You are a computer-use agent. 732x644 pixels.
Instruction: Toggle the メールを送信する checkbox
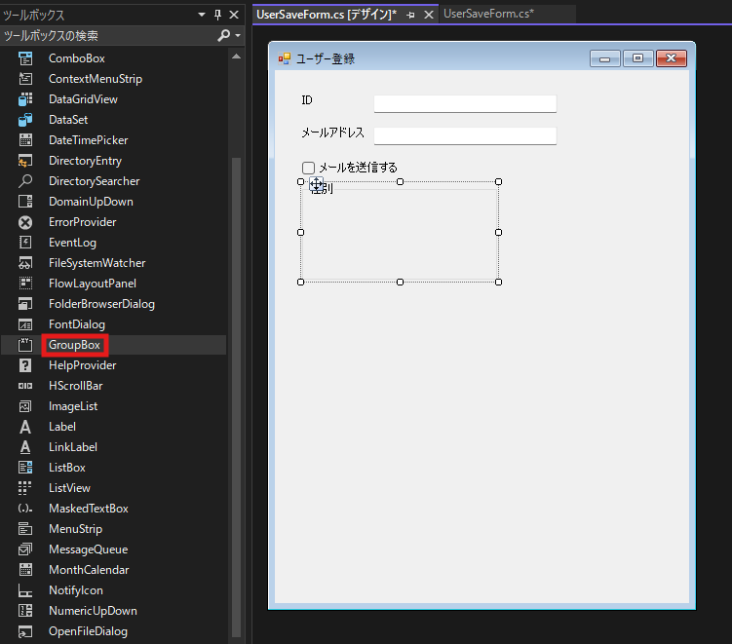(309, 168)
